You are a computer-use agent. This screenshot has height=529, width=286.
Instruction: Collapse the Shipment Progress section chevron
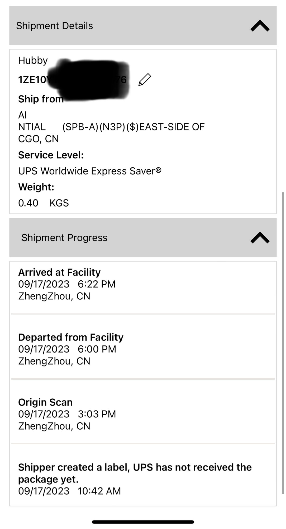(x=260, y=238)
